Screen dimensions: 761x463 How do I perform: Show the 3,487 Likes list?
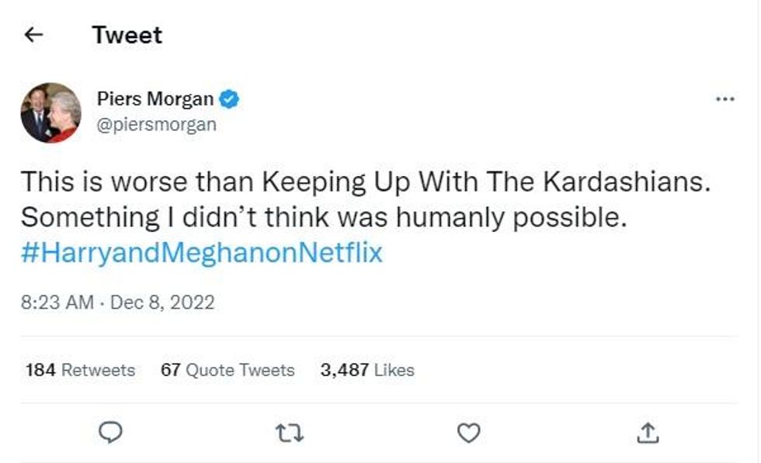[367, 370]
